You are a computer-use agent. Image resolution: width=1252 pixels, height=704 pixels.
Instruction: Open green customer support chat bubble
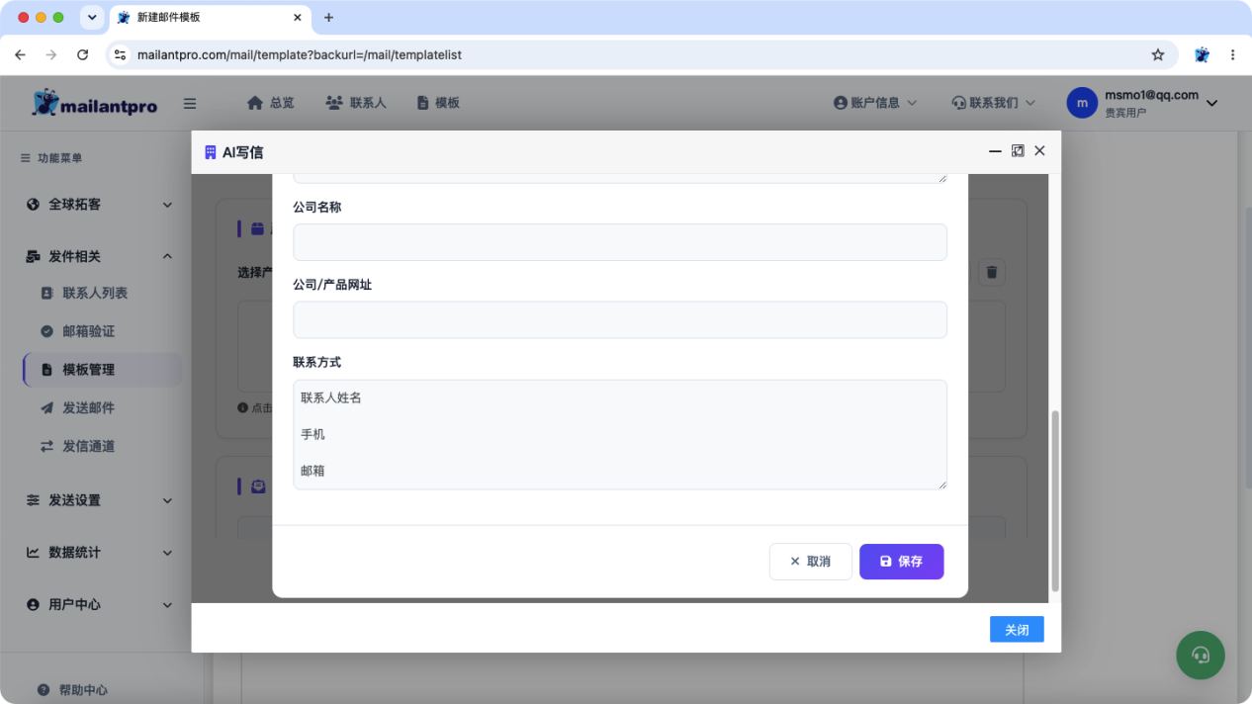(x=1201, y=655)
